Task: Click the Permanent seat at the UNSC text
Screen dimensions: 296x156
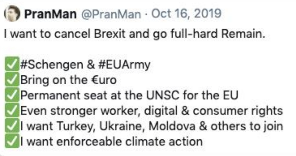Action: [128, 95]
